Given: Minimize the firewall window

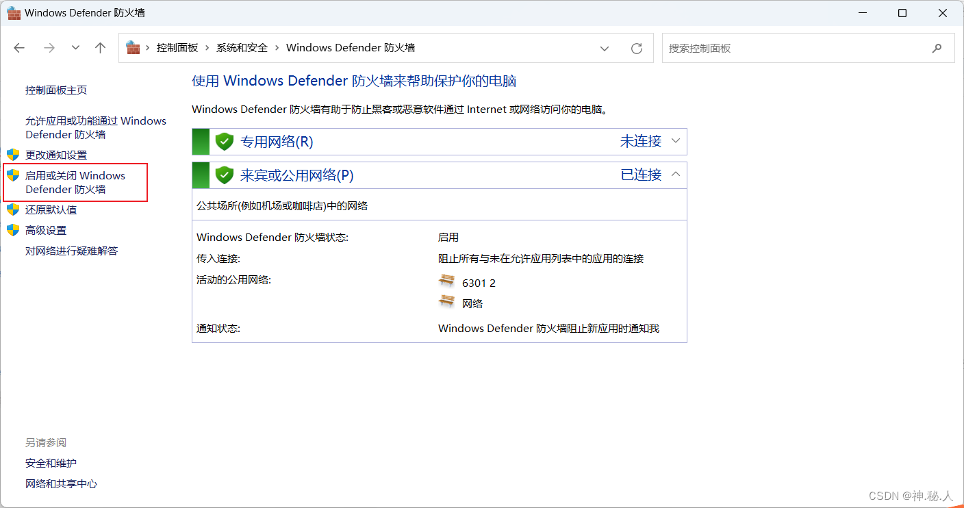Looking at the screenshot, I should (x=864, y=13).
